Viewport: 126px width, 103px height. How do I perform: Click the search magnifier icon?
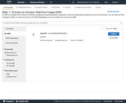tap(4, 23)
